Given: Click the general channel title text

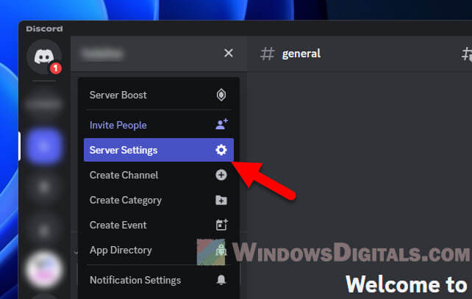Looking at the screenshot, I should click(x=301, y=54).
